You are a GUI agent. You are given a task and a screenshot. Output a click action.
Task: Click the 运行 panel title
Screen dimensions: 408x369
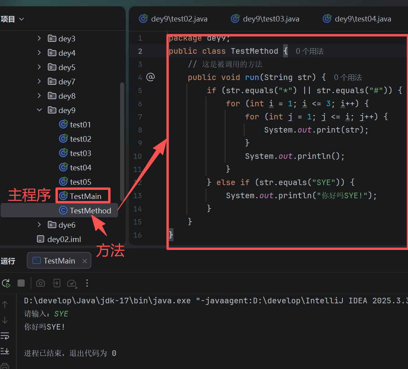pos(8,261)
